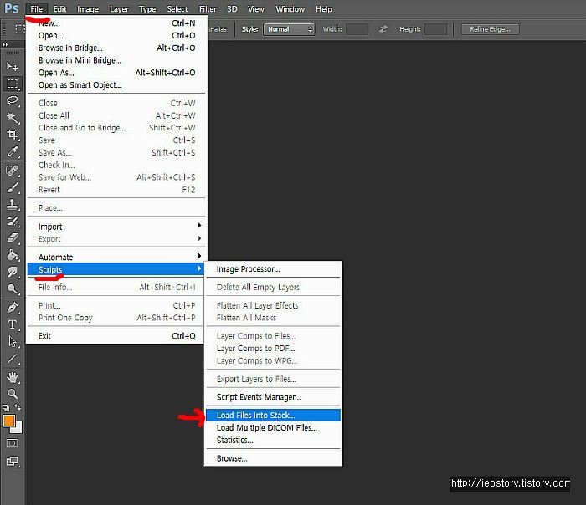Expand the Import submenu

coord(116,227)
